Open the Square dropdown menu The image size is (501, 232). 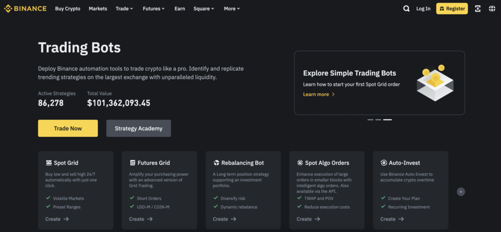pyautogui.click(x=204, y=9)
